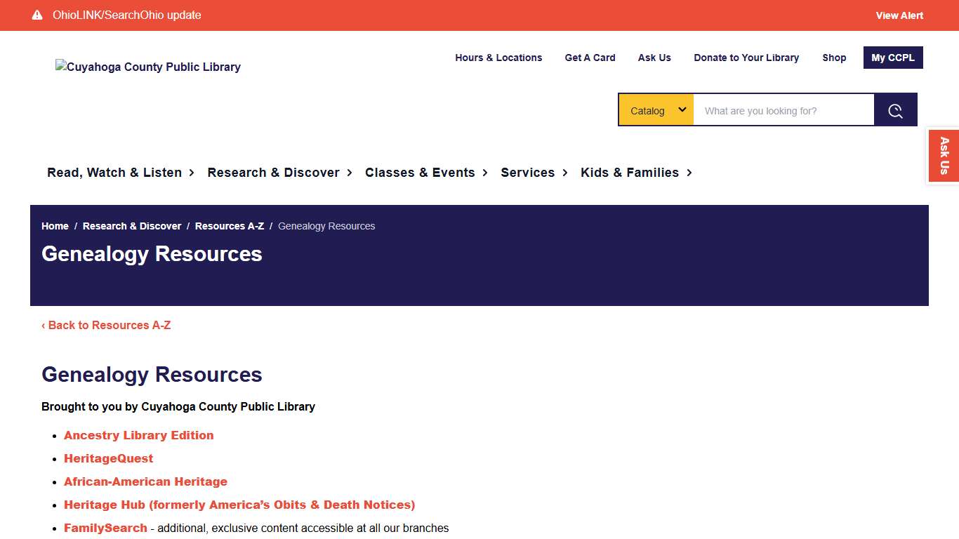The height and width of the screenshot is (539, 959).
Task: Click the search magnifying glass icon
Action: [895, 109]
